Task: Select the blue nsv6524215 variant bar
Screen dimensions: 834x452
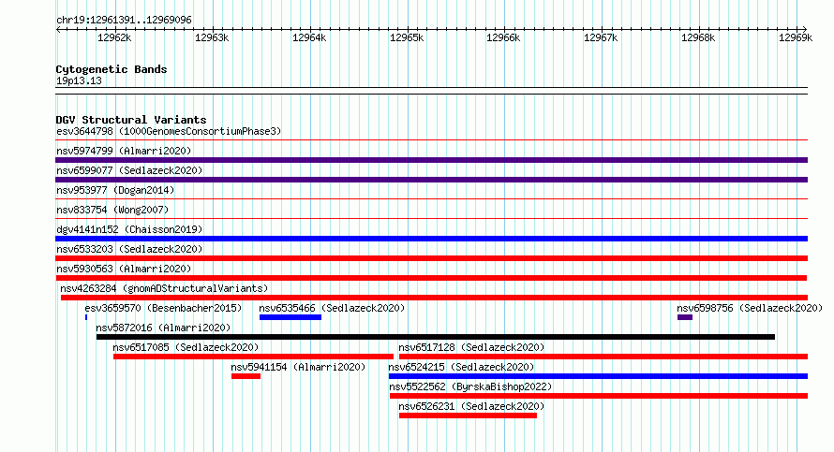Action: (x=599, y=376)
